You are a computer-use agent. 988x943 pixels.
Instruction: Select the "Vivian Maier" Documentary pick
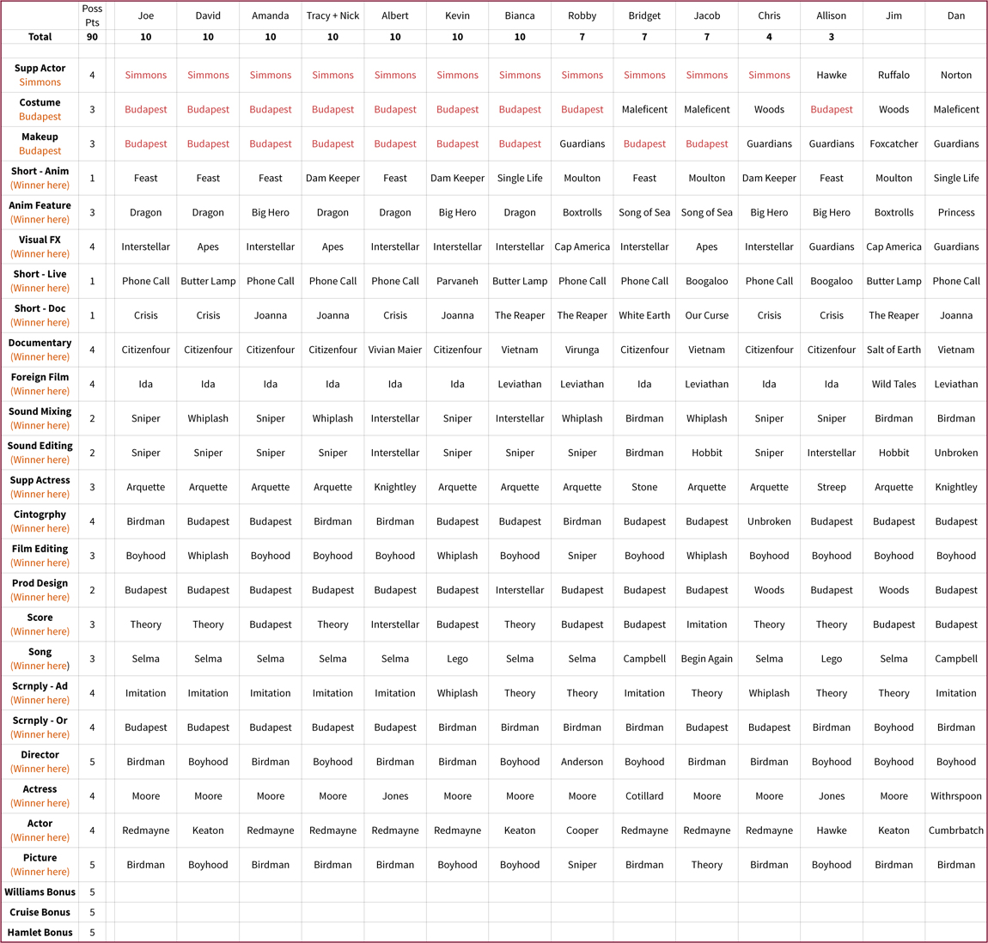395,350
